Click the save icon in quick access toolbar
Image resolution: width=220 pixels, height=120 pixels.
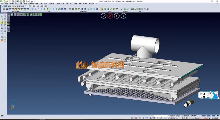point(12,1)
